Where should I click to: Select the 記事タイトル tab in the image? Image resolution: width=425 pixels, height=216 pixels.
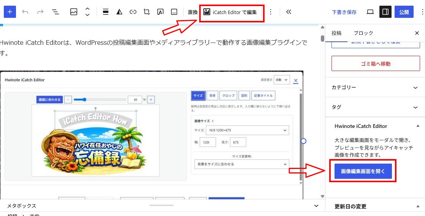click(263, 96)
